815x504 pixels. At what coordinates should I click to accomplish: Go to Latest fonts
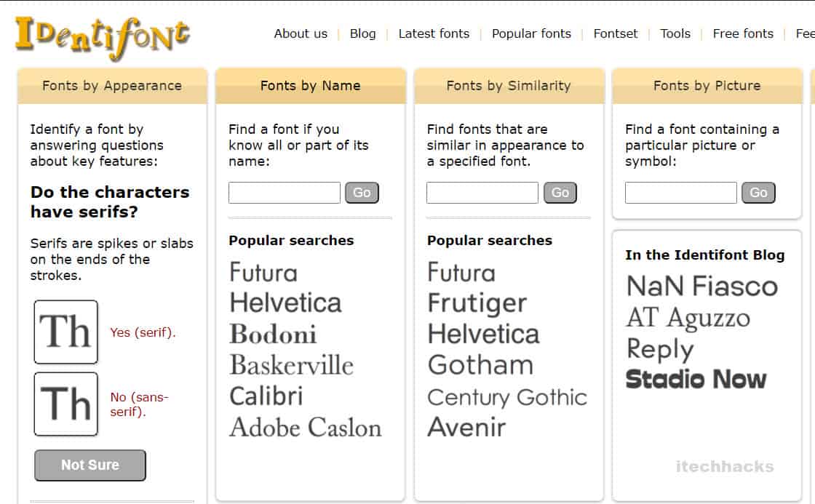tap(434, 33)
